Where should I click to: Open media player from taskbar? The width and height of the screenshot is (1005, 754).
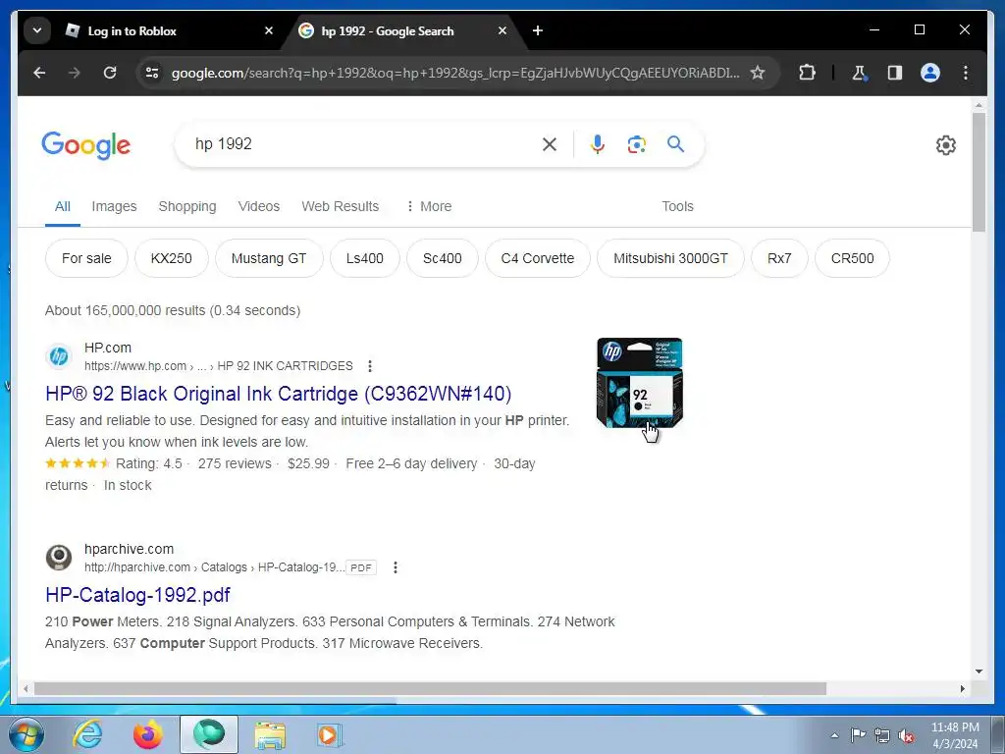pos(330,735)
